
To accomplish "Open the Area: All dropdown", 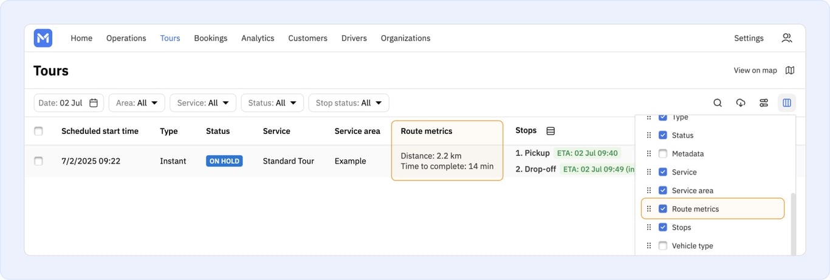I will point(137,103).
